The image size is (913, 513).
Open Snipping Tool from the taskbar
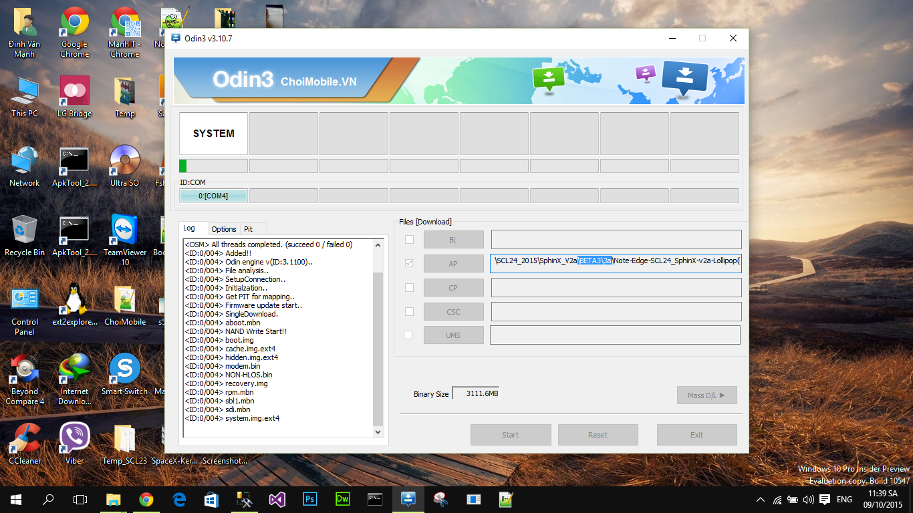coord(440,499)
